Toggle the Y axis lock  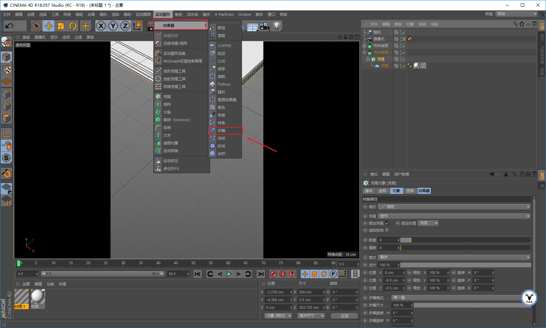point(113,26)
